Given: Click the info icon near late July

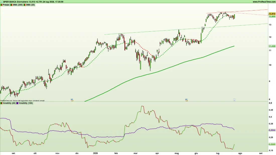Looking at the screenshot, I should (234, 100).
